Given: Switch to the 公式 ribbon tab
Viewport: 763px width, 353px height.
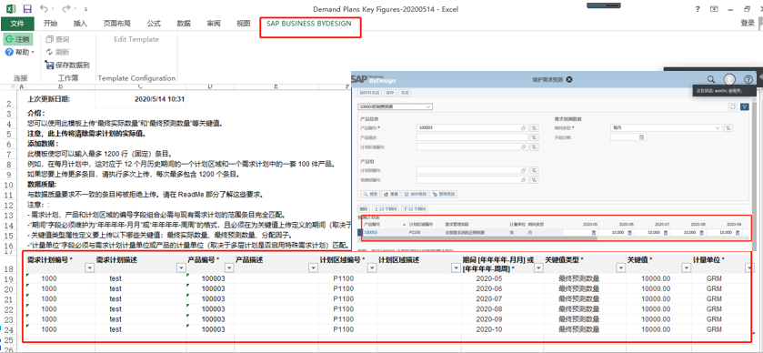Looking at the screenshot, I should [x=154, y=24].
